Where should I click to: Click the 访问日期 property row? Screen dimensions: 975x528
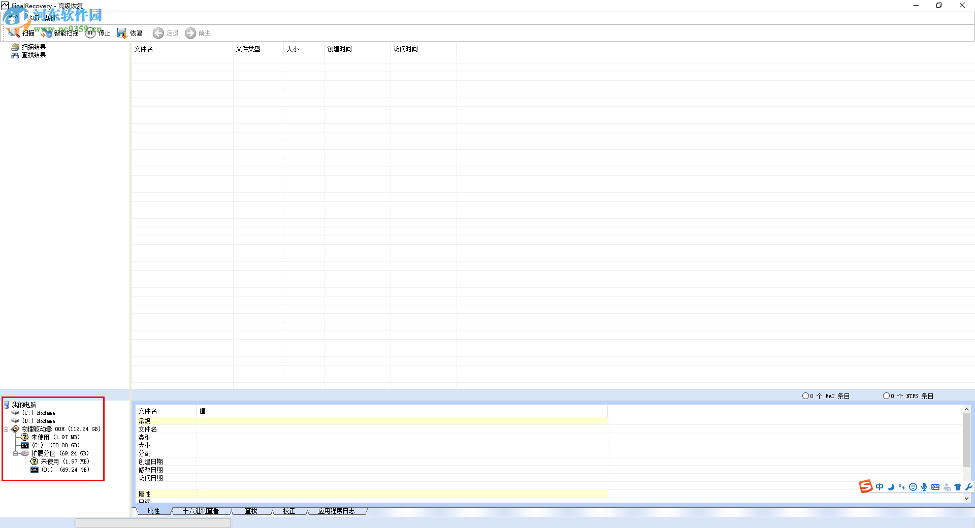pos(372,478)
